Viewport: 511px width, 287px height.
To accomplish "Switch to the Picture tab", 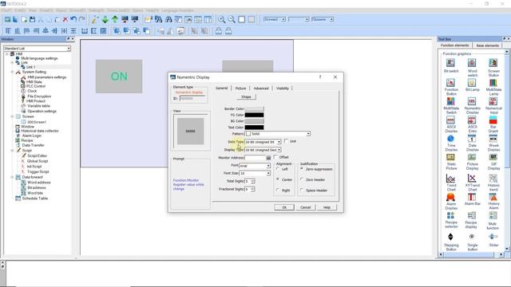I will point(240,88).
